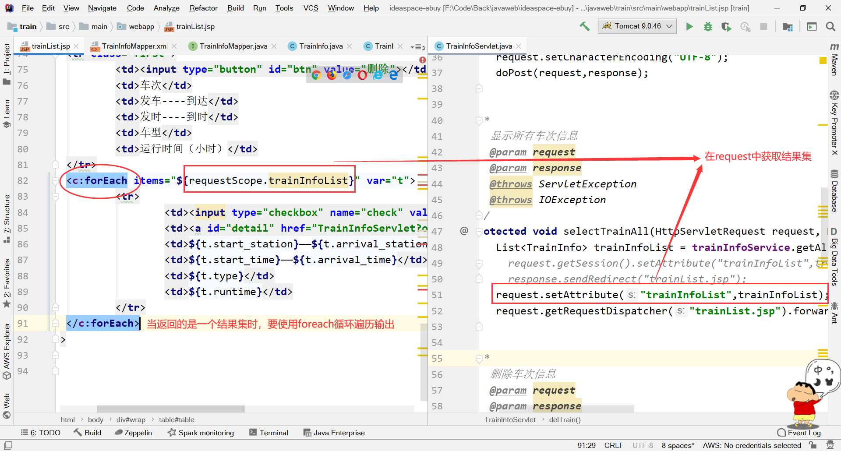Screen dimensions: 841x451
Task: Change file encoding UTF-8 setting
Action: (643, 445)
